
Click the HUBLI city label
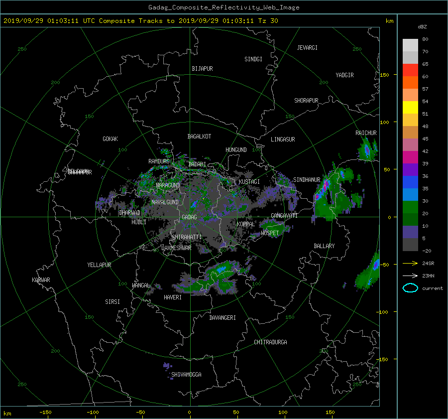139,222
